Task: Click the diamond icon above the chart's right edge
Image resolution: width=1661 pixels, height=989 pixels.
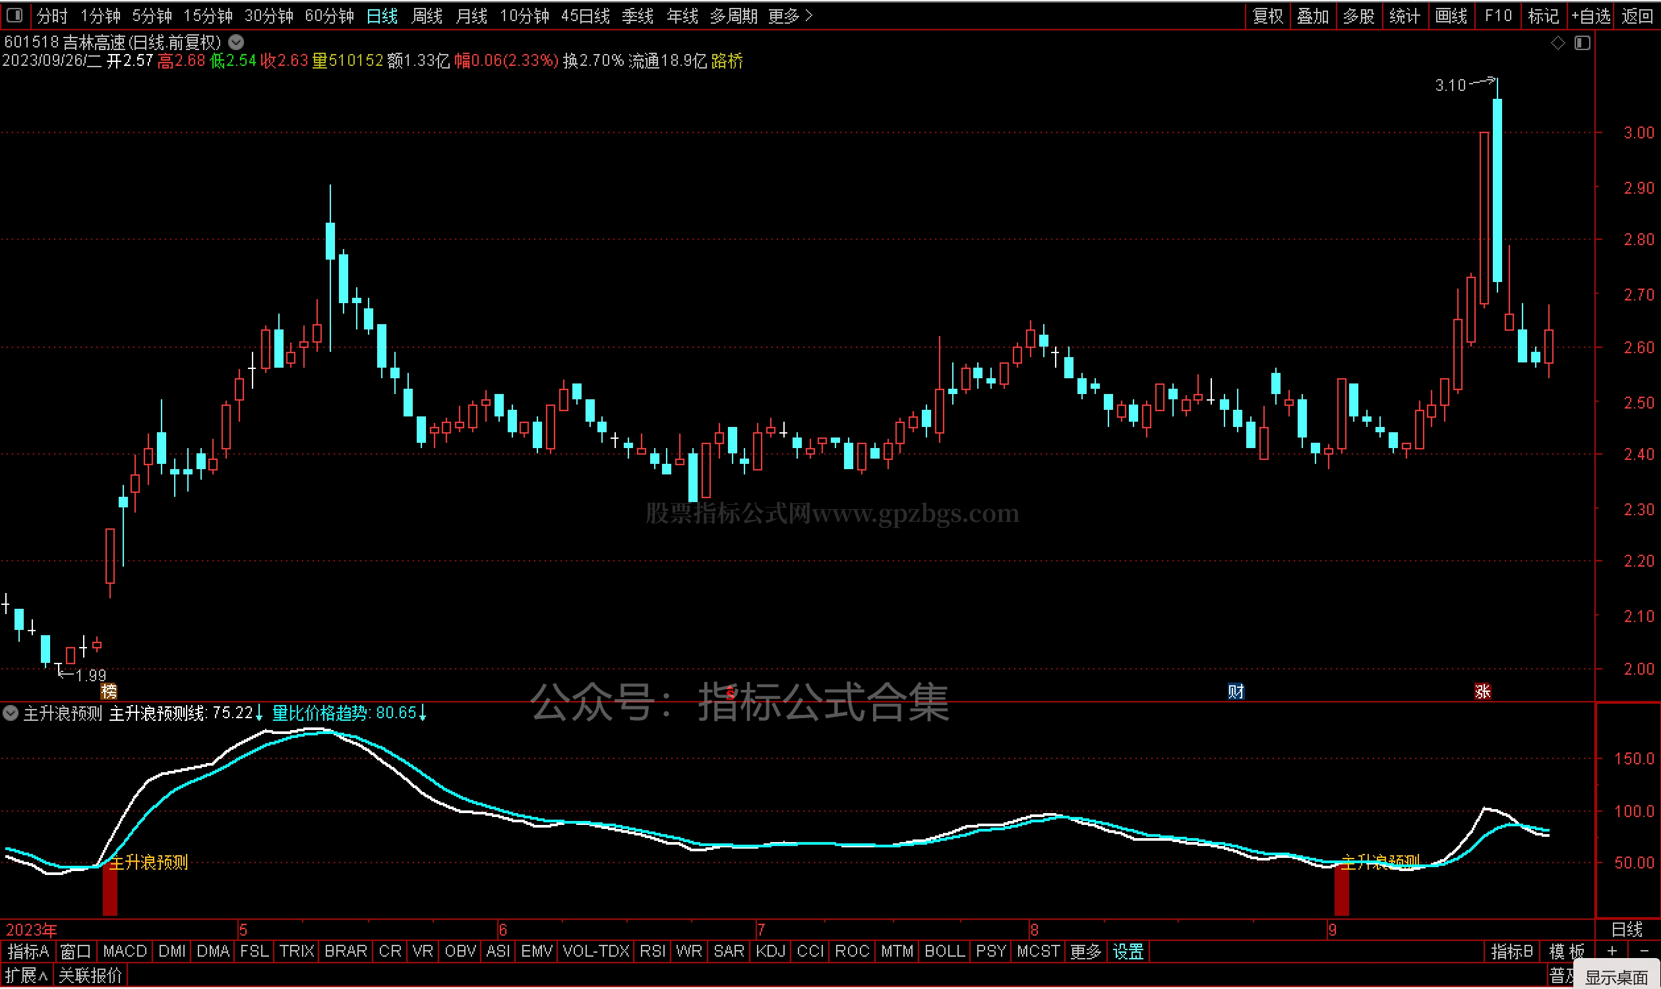Action: coord(1557,43)
